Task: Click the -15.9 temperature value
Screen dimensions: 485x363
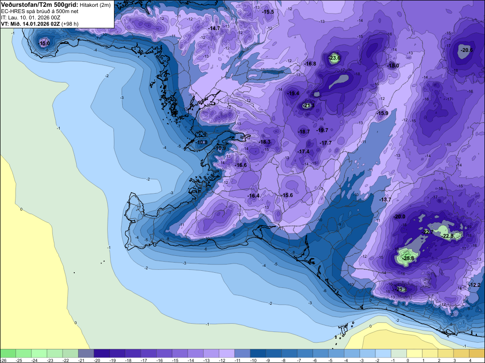Action: coord(382,113)
